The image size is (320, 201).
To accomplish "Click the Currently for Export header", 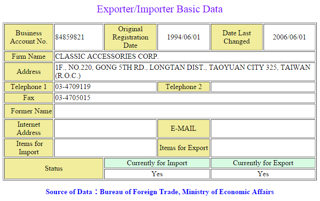I will [x=263, y=163].
